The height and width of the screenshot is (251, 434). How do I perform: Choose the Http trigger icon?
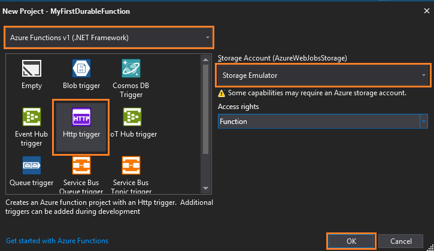point(81,117)
